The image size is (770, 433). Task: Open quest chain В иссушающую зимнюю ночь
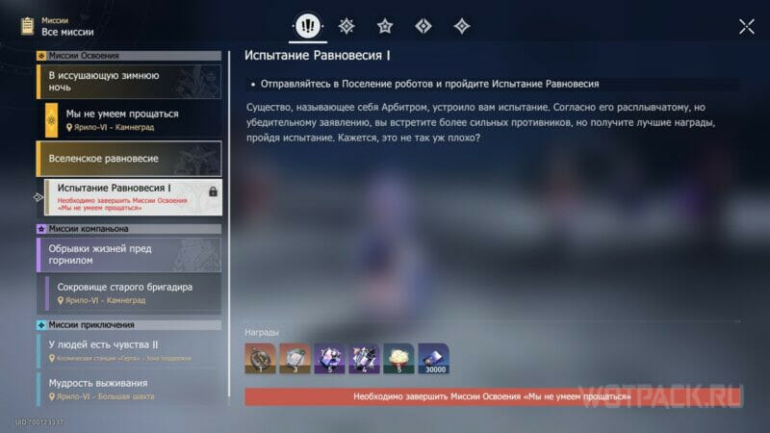(129, 82)
